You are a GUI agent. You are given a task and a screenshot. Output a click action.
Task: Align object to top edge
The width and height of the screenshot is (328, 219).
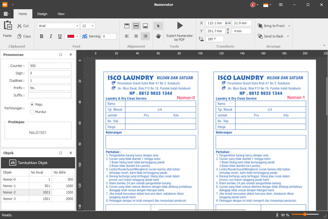[x=127, y=26]
